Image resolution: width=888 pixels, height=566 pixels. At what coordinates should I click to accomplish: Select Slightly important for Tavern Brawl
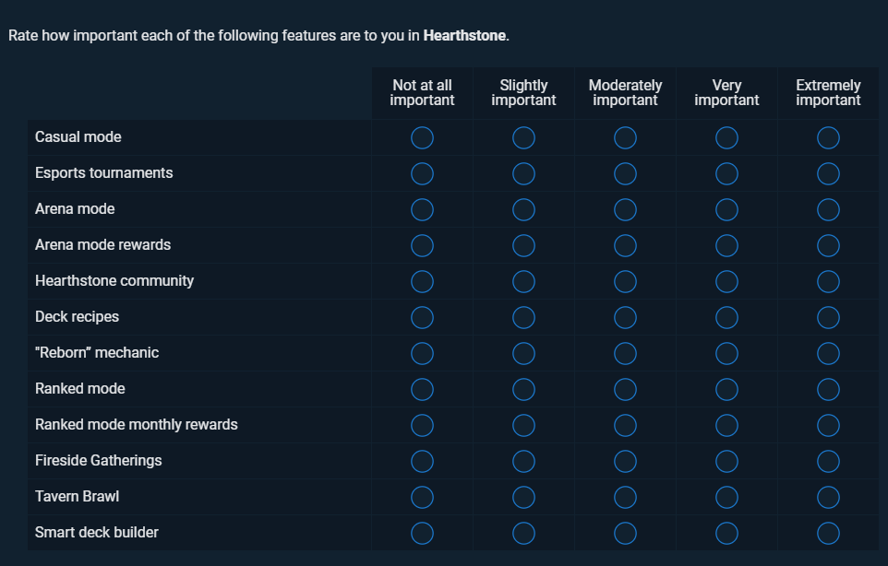[523, 498]
